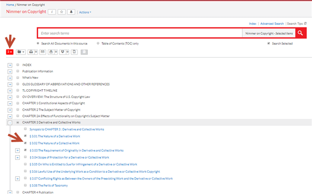
Task: Expand § 3.04 Scope of Protection subsection
Action: click(18, 158)
